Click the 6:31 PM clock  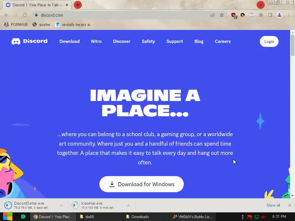(x=279, y=217)
